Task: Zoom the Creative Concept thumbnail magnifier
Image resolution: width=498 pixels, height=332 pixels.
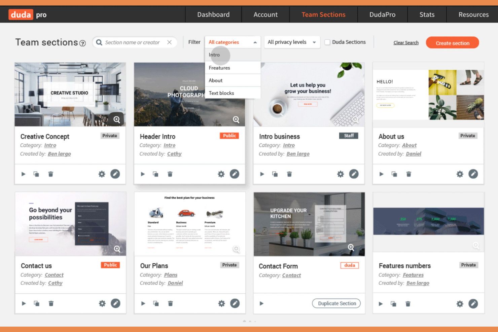Action: coord(116,119)
